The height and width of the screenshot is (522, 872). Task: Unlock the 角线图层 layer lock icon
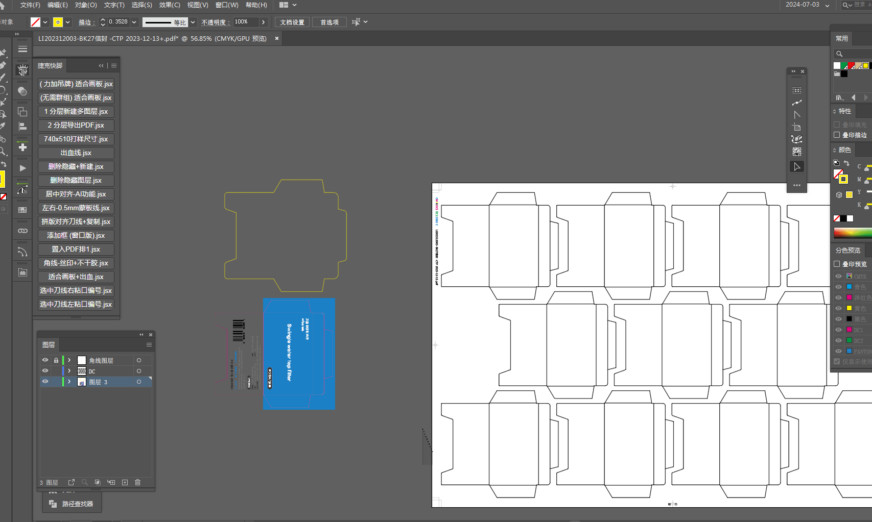tap(56, 360)
